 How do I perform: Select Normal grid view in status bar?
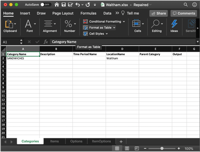117,148
